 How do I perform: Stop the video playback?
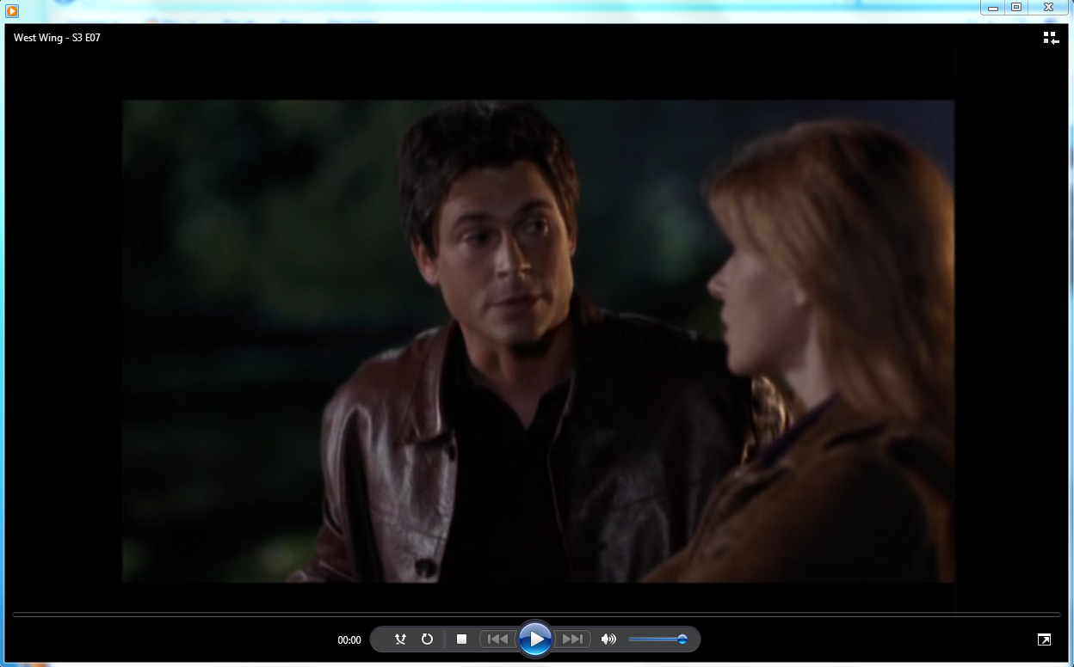coord(461,639)
